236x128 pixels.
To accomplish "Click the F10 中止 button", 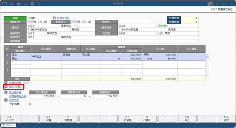I will tap(187, 119).
